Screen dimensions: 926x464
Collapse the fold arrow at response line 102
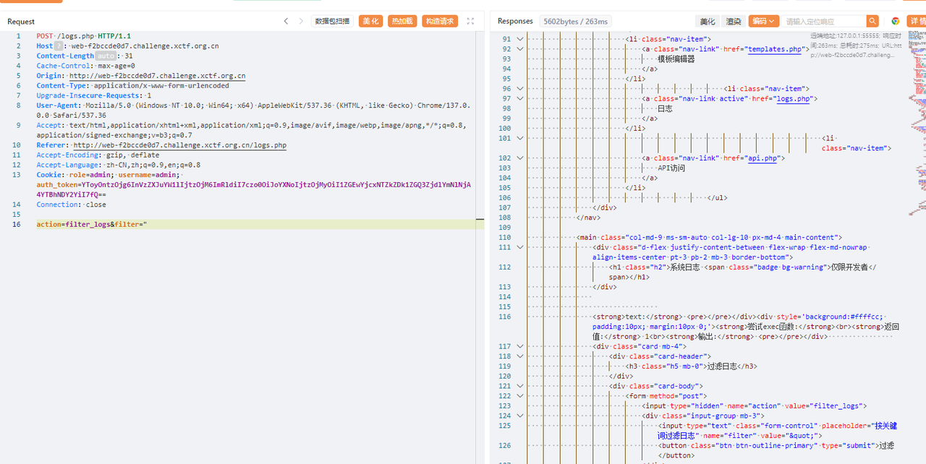tap(519, 158)
